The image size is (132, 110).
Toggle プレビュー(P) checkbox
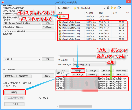point(4,86)
